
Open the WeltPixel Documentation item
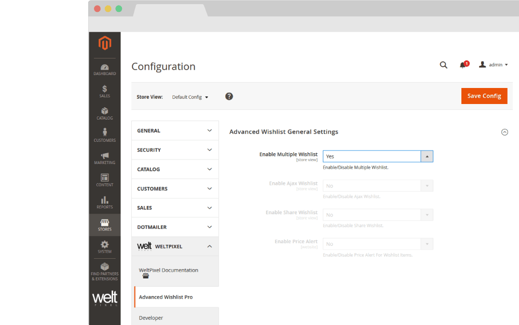click(168, 271)
